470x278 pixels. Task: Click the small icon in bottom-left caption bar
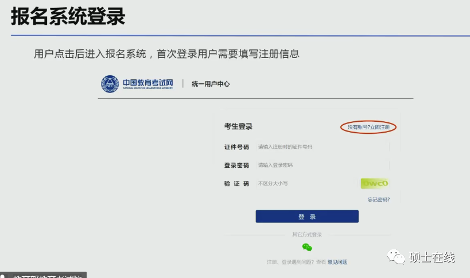pos(2,275)
